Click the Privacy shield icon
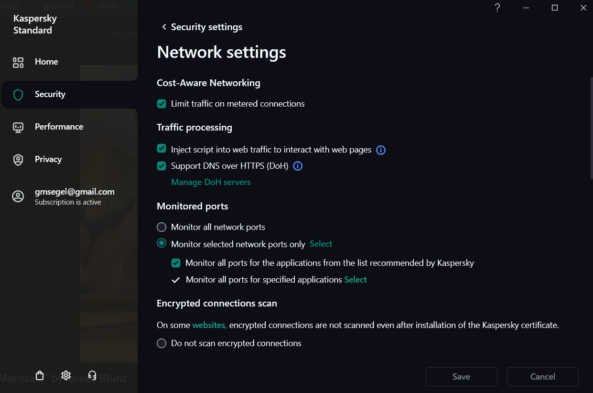 pyautogui.click(x=18, y=160)
